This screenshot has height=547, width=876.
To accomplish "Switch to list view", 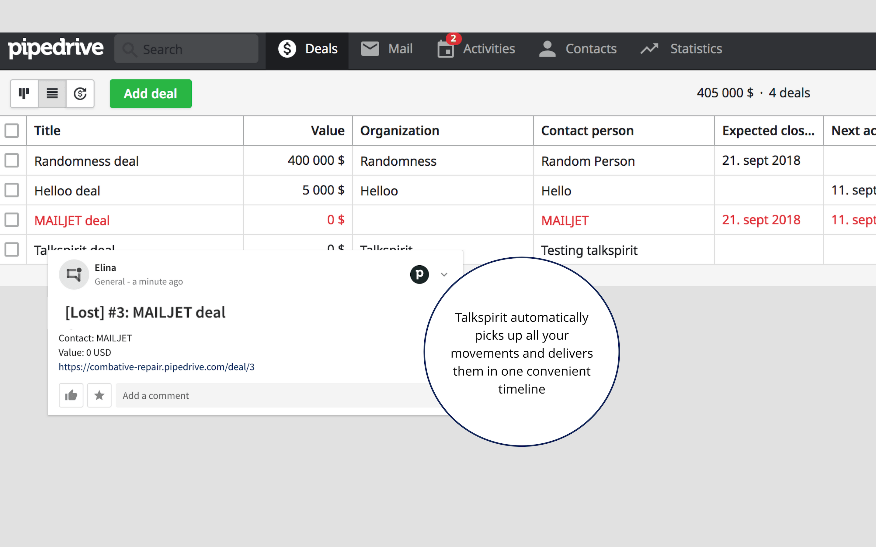I will click(52, 94).
